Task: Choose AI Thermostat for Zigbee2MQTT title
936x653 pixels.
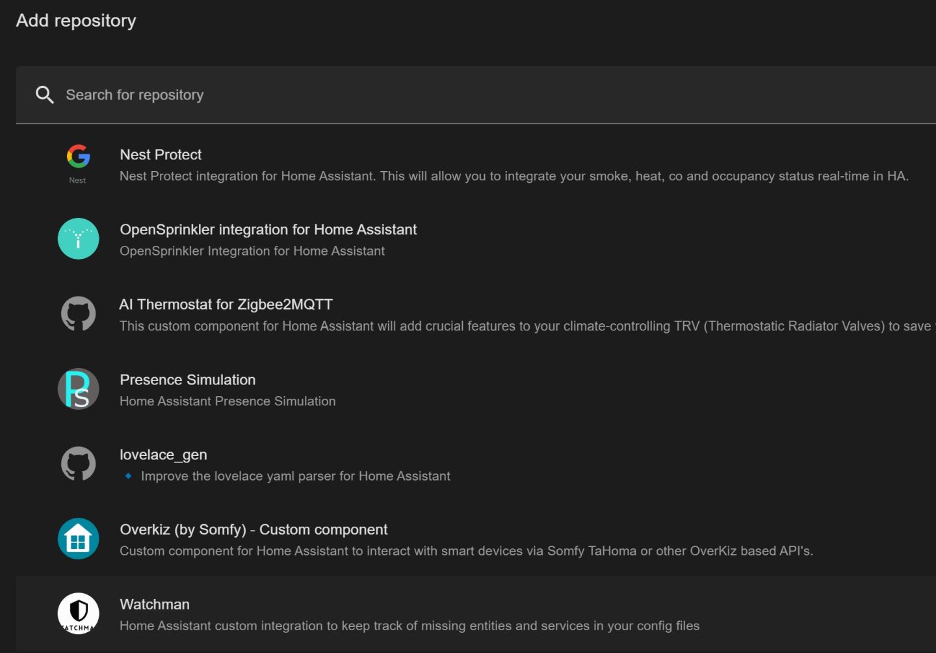Action: tap(226, 304)
